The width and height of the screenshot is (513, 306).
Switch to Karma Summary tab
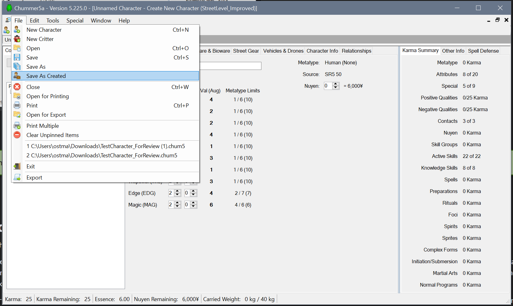420,50
